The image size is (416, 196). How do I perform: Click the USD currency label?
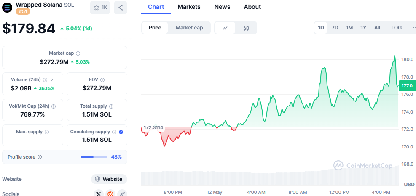click(409, 184)
